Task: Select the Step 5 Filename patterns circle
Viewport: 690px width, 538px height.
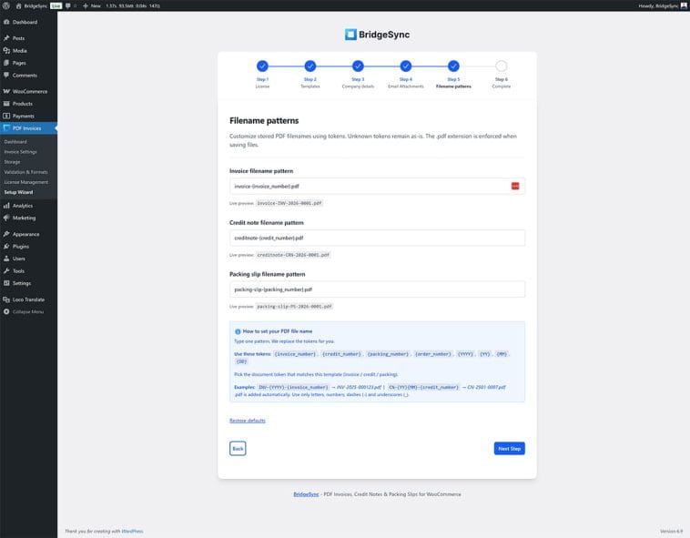Action: 453,66
